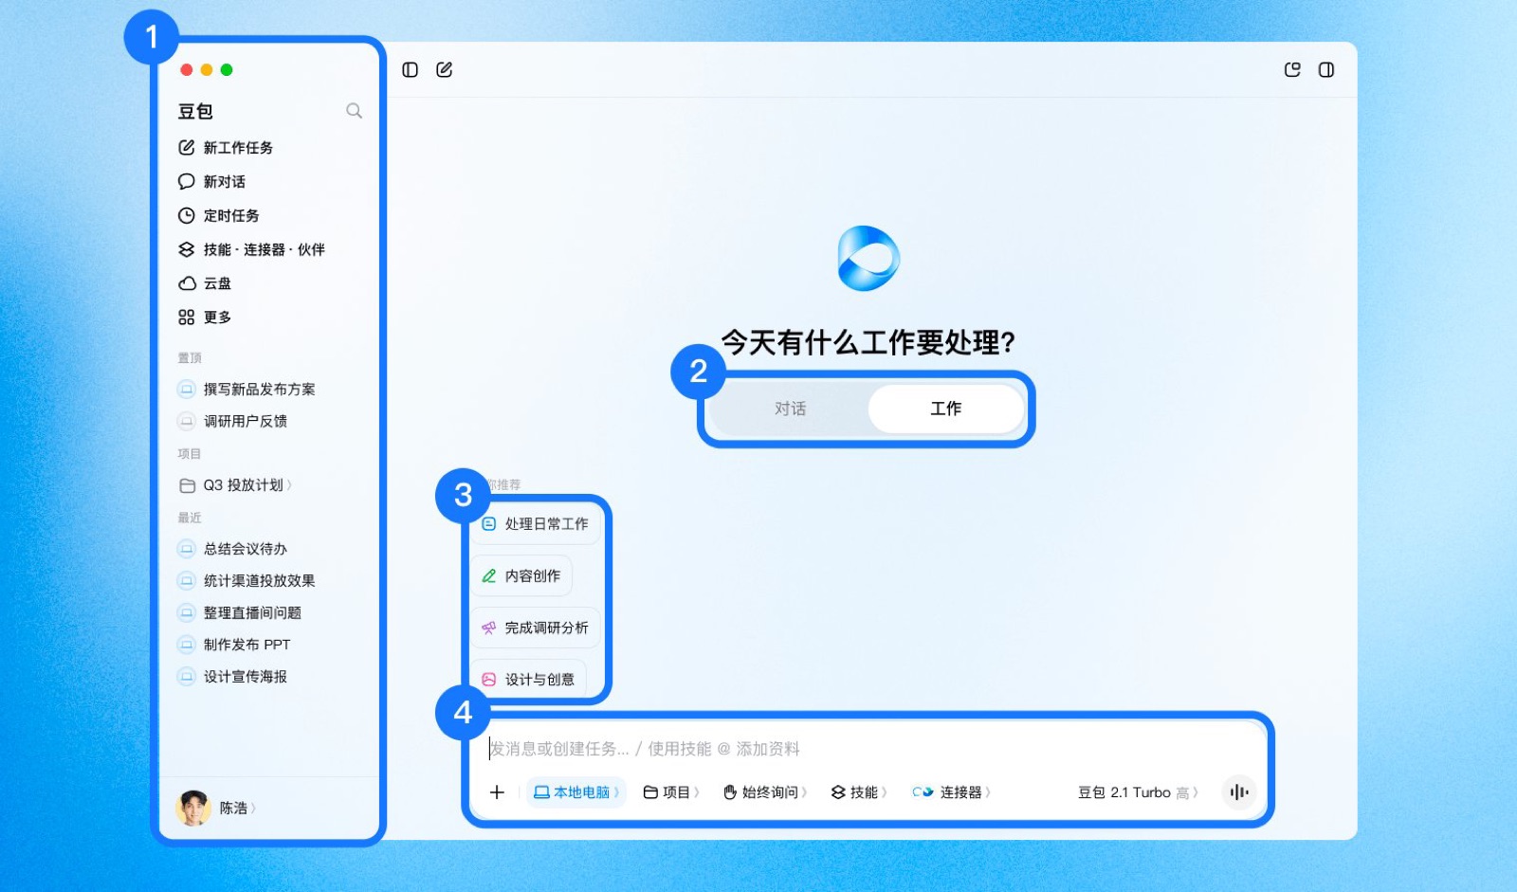Click the compose new chat pencil icon

point(444,70)
